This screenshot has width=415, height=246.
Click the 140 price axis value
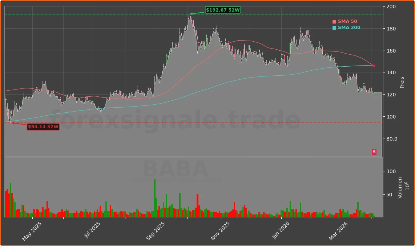(x=391, y=72)
